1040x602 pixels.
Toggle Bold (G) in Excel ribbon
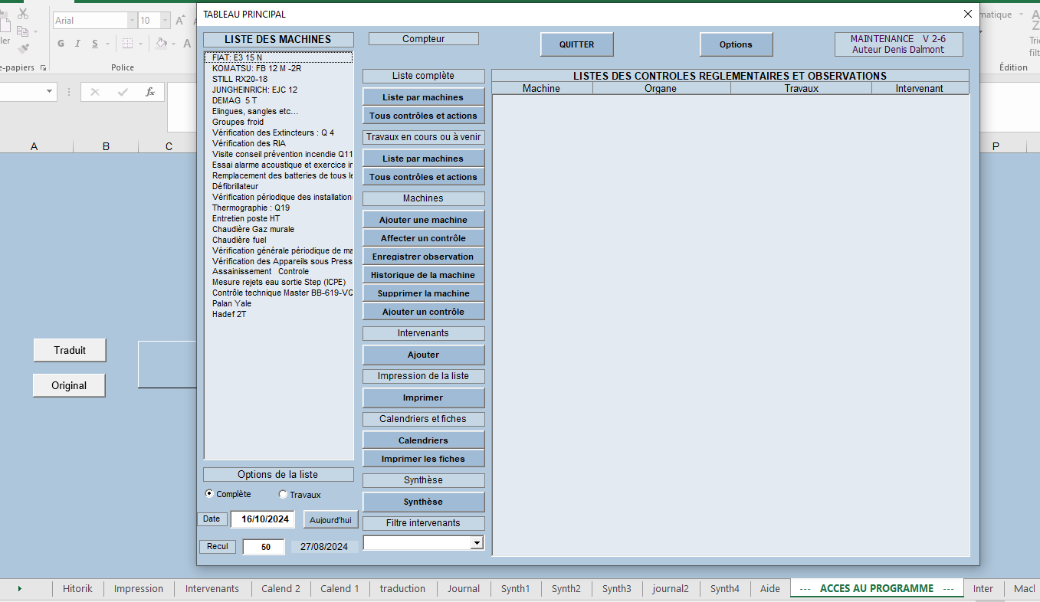61,44
